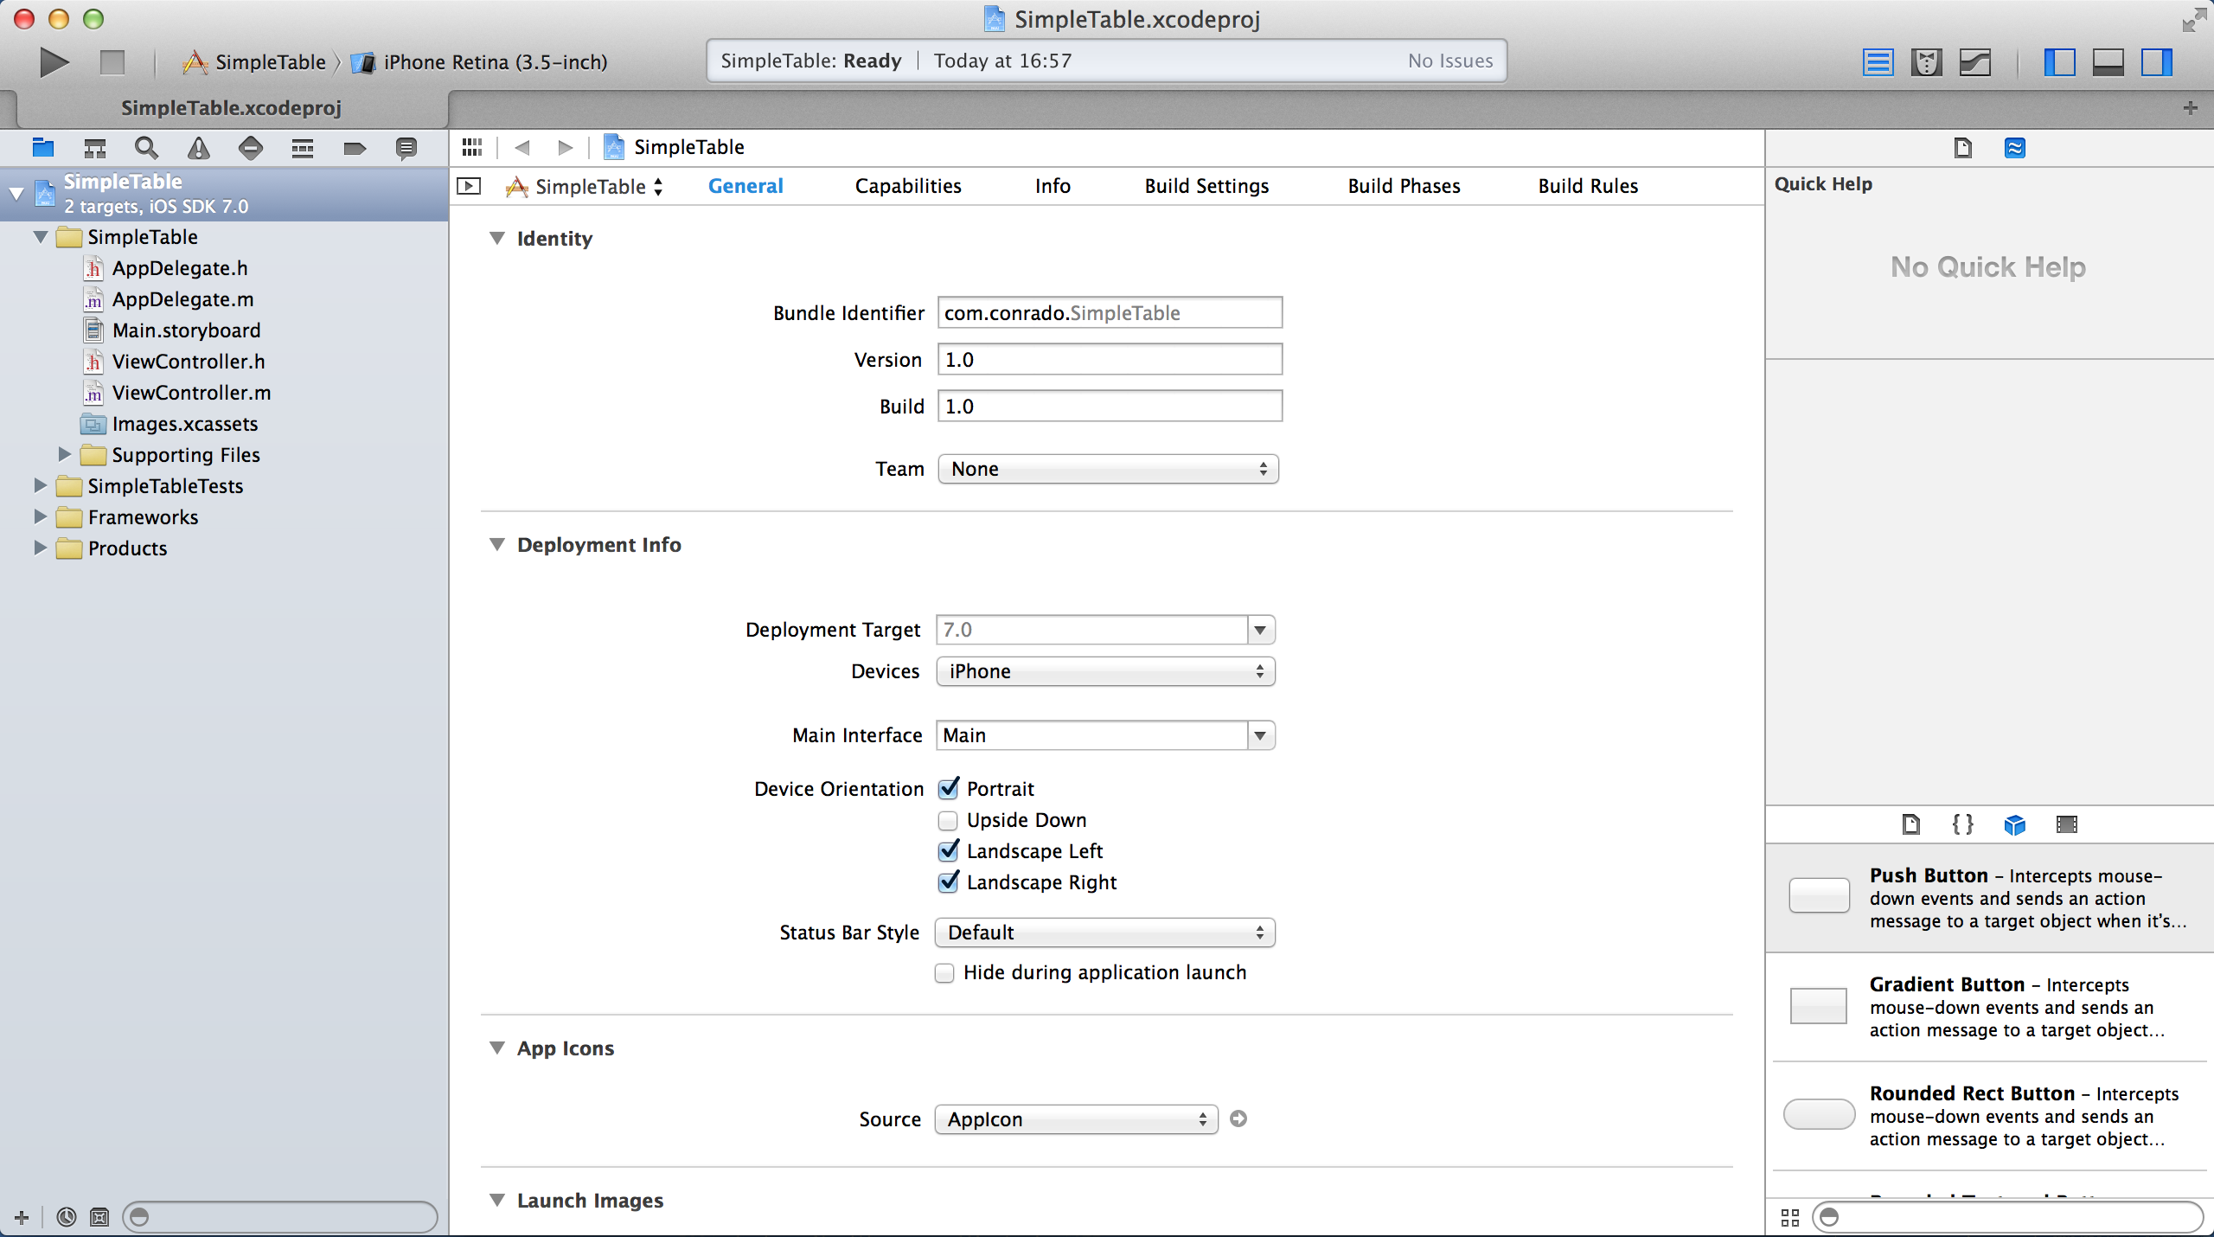Viewport: 2214px width, 1237px height.
Task: Collapse the Identity section
Action: pos(497,238)
